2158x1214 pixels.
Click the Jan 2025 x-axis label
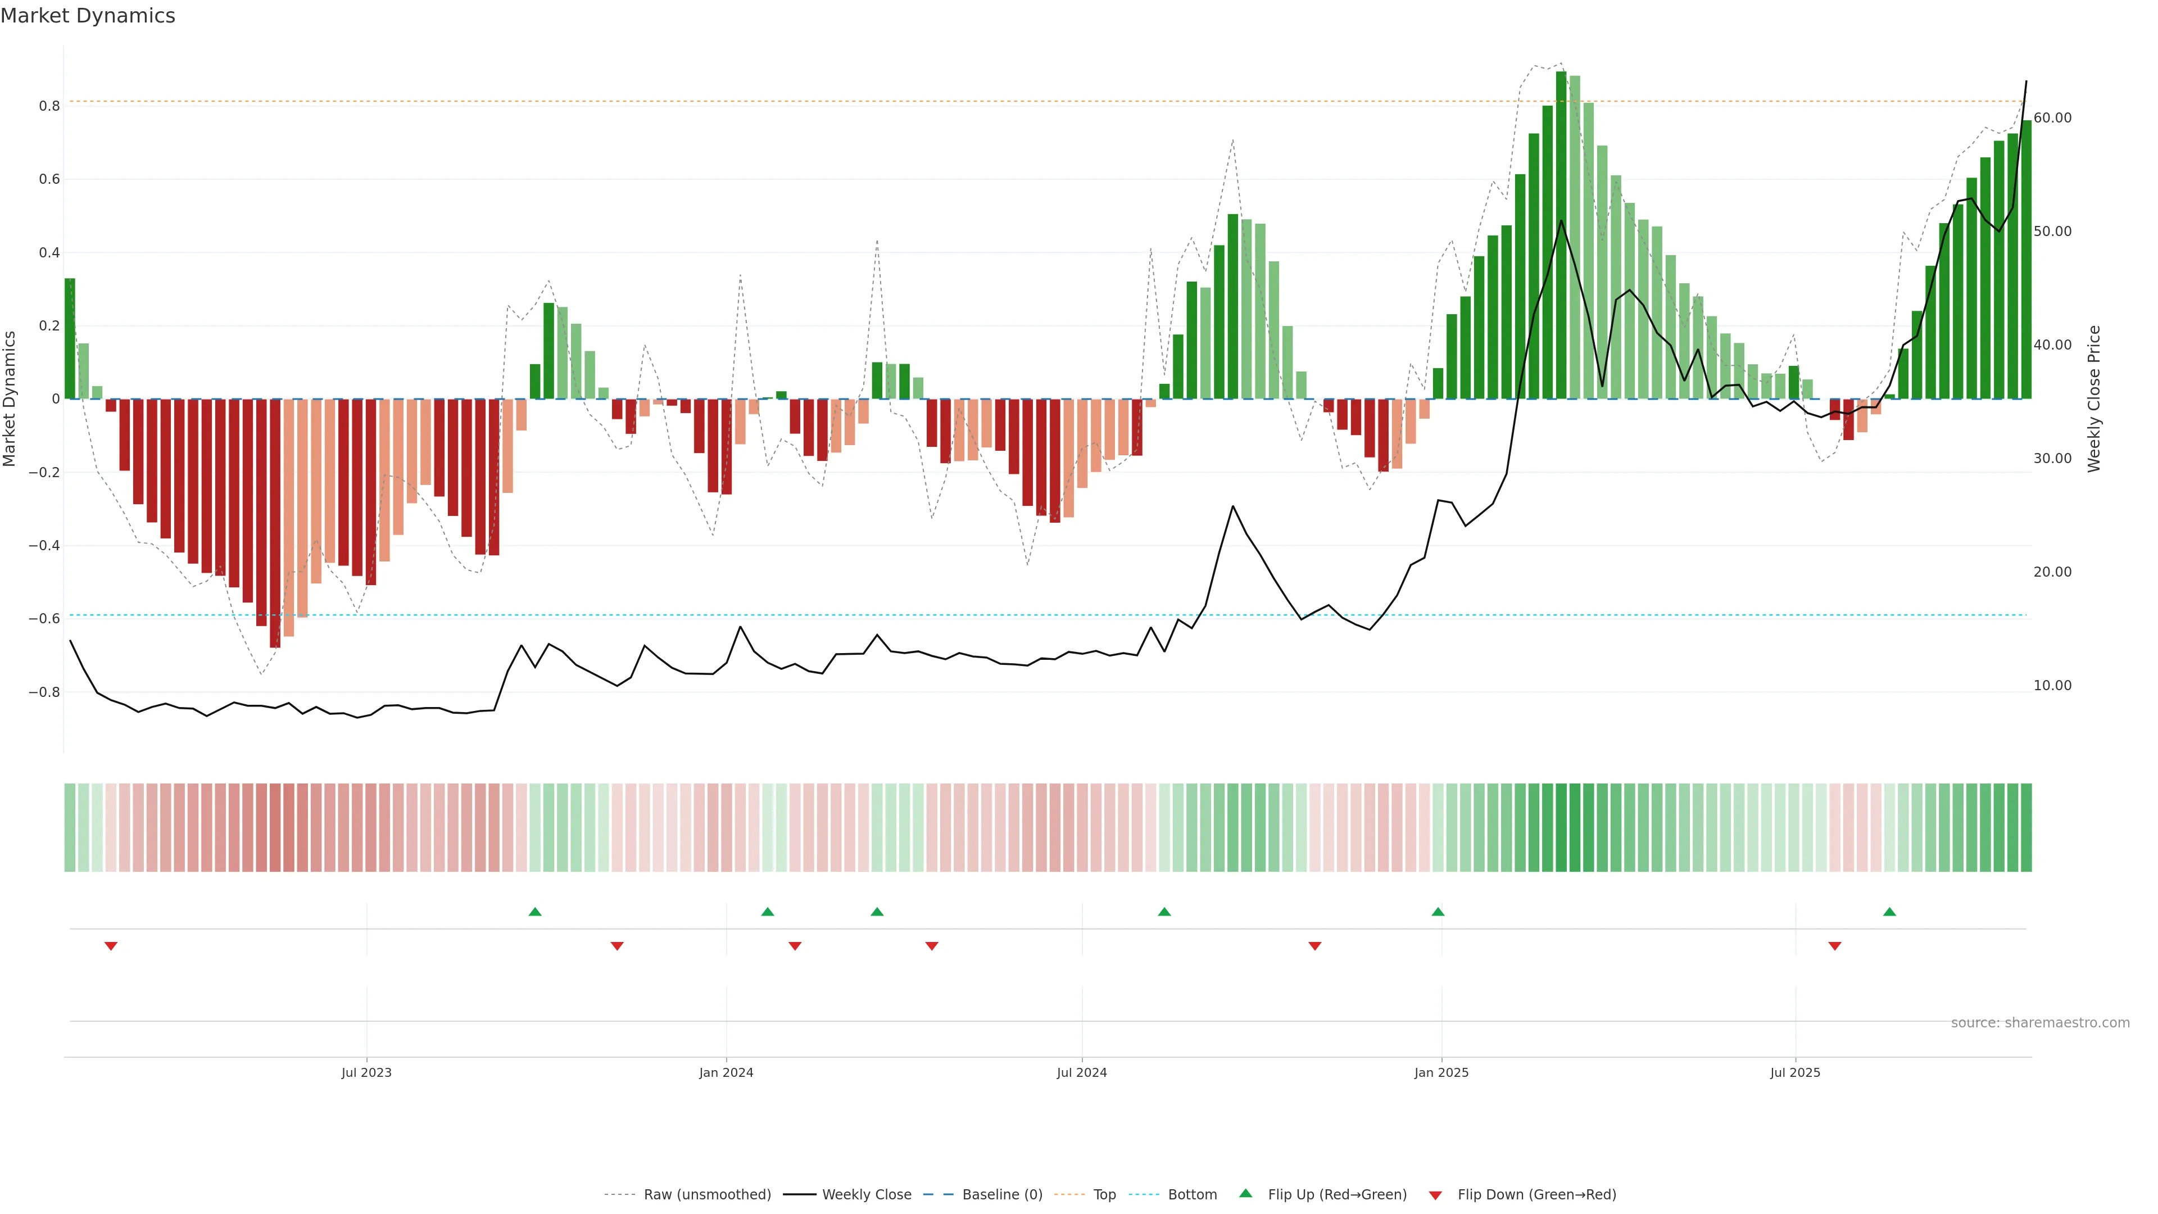pyautogui.click(x=1441, y=1072)
